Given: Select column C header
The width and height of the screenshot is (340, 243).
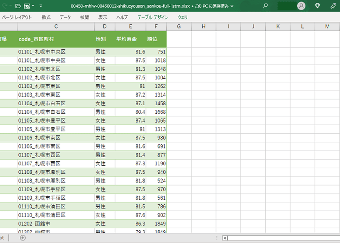Looking at the screenshot, I should coord(56,27).
